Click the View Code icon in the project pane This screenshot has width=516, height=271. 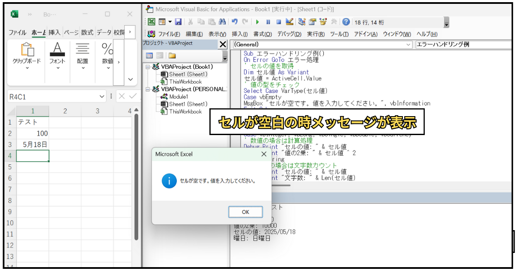(150, 55)
